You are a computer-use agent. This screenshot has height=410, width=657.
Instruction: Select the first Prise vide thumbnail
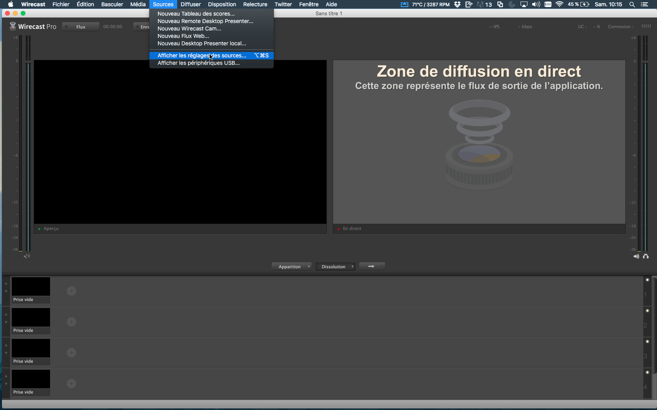click(31, 287)
